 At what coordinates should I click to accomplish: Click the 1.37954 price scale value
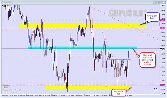click(162, 58)
